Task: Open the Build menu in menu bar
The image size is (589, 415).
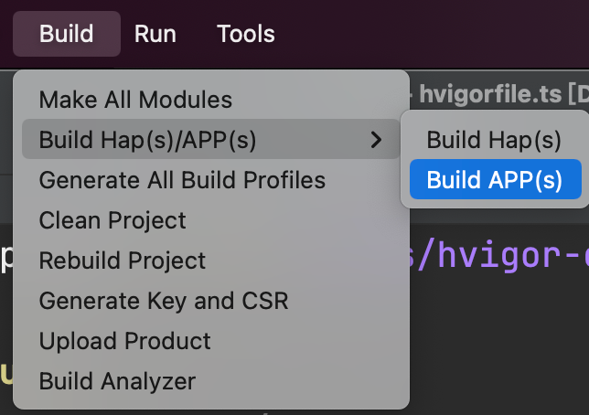Action: pos(67,34)
